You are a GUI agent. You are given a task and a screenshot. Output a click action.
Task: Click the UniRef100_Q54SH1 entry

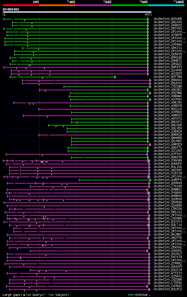click(168, 248)
